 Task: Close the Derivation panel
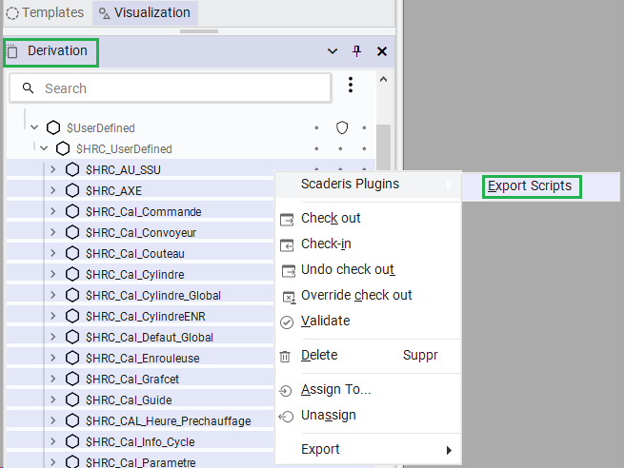[x=382, y=51]
